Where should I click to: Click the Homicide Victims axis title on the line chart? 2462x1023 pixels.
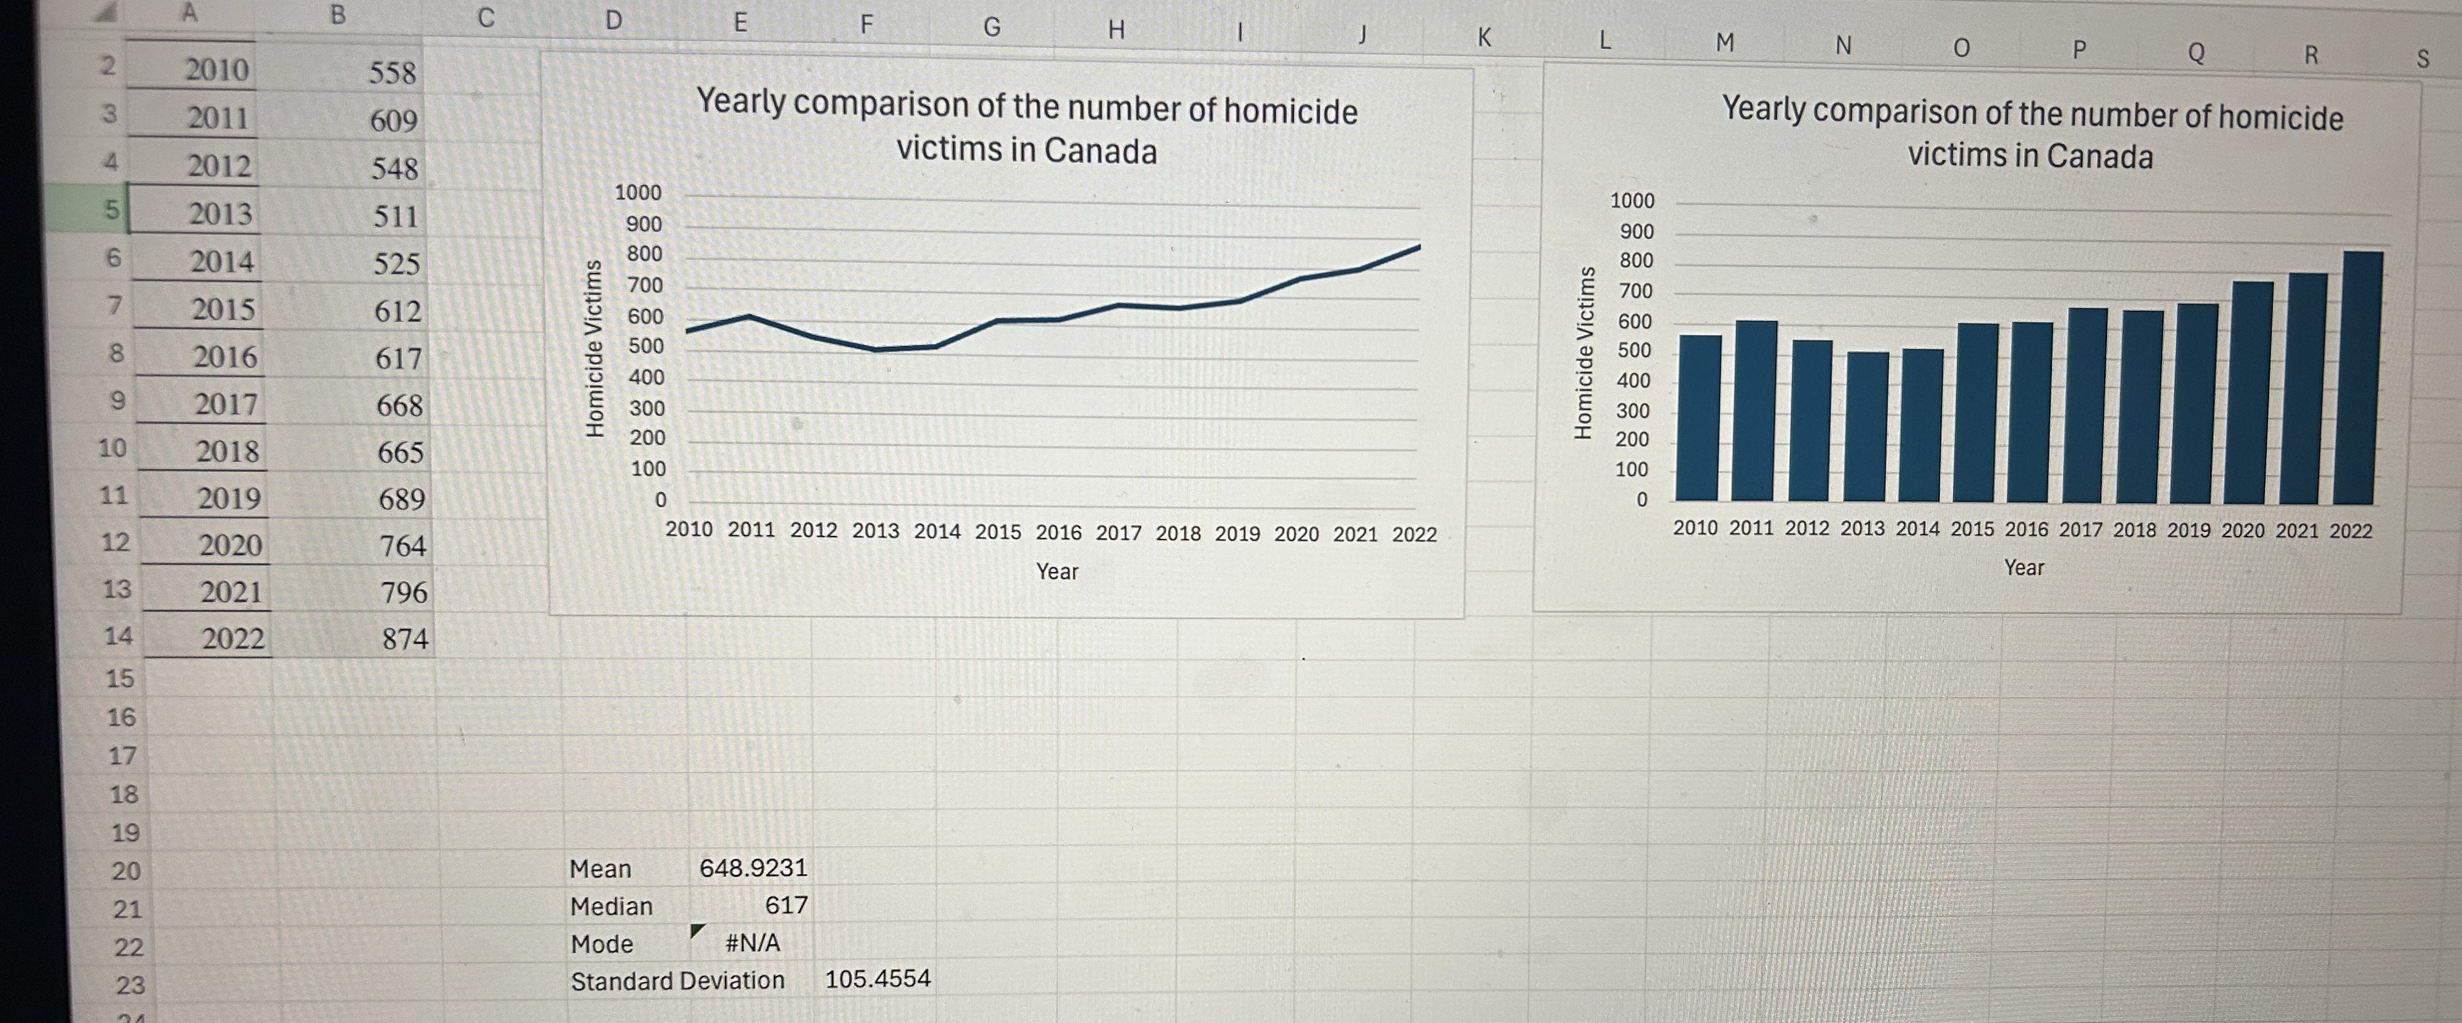(x=595, y=349)
